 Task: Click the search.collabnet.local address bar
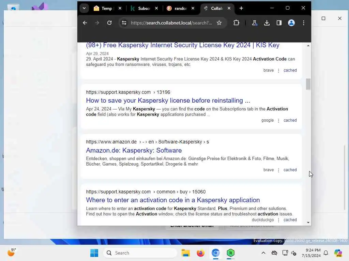click(x=171, y=23)
